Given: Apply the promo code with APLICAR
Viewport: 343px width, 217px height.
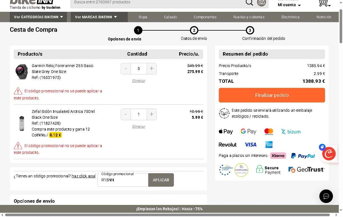Looking at the screenshot, I should tap(161, 180).
